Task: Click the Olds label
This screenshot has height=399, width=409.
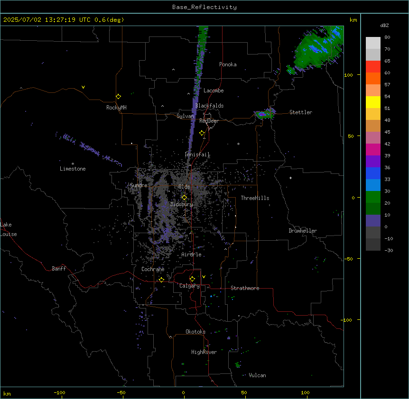Action: point(184,187)
